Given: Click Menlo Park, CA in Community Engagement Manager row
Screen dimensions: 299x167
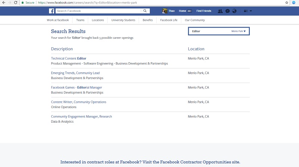Looking at the screenshot, I should click(198, 116).
